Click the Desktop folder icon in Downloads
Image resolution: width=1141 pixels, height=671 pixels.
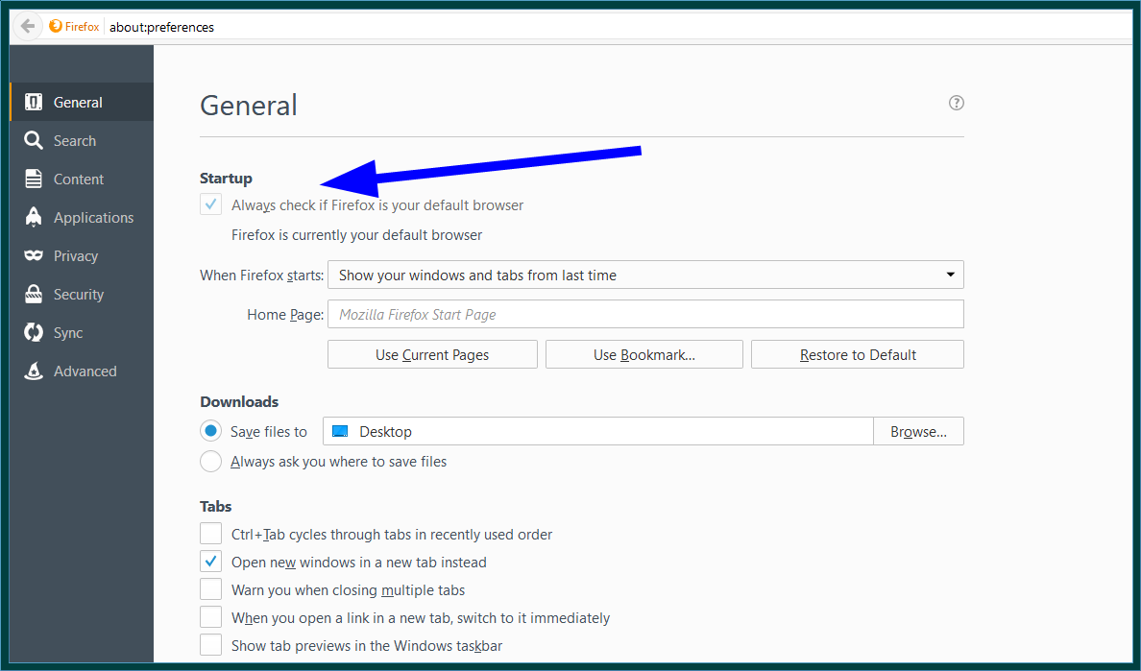click(x=340, y=431)
